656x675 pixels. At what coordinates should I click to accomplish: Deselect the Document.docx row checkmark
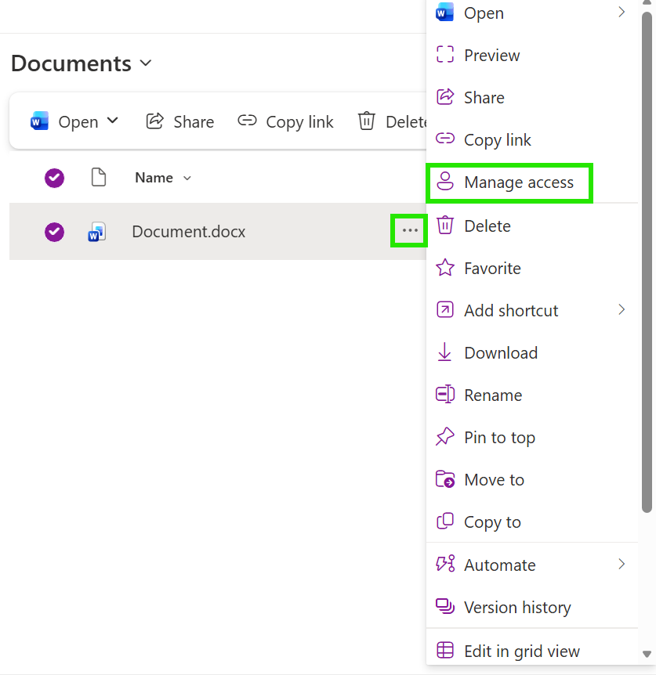(54, 232)
